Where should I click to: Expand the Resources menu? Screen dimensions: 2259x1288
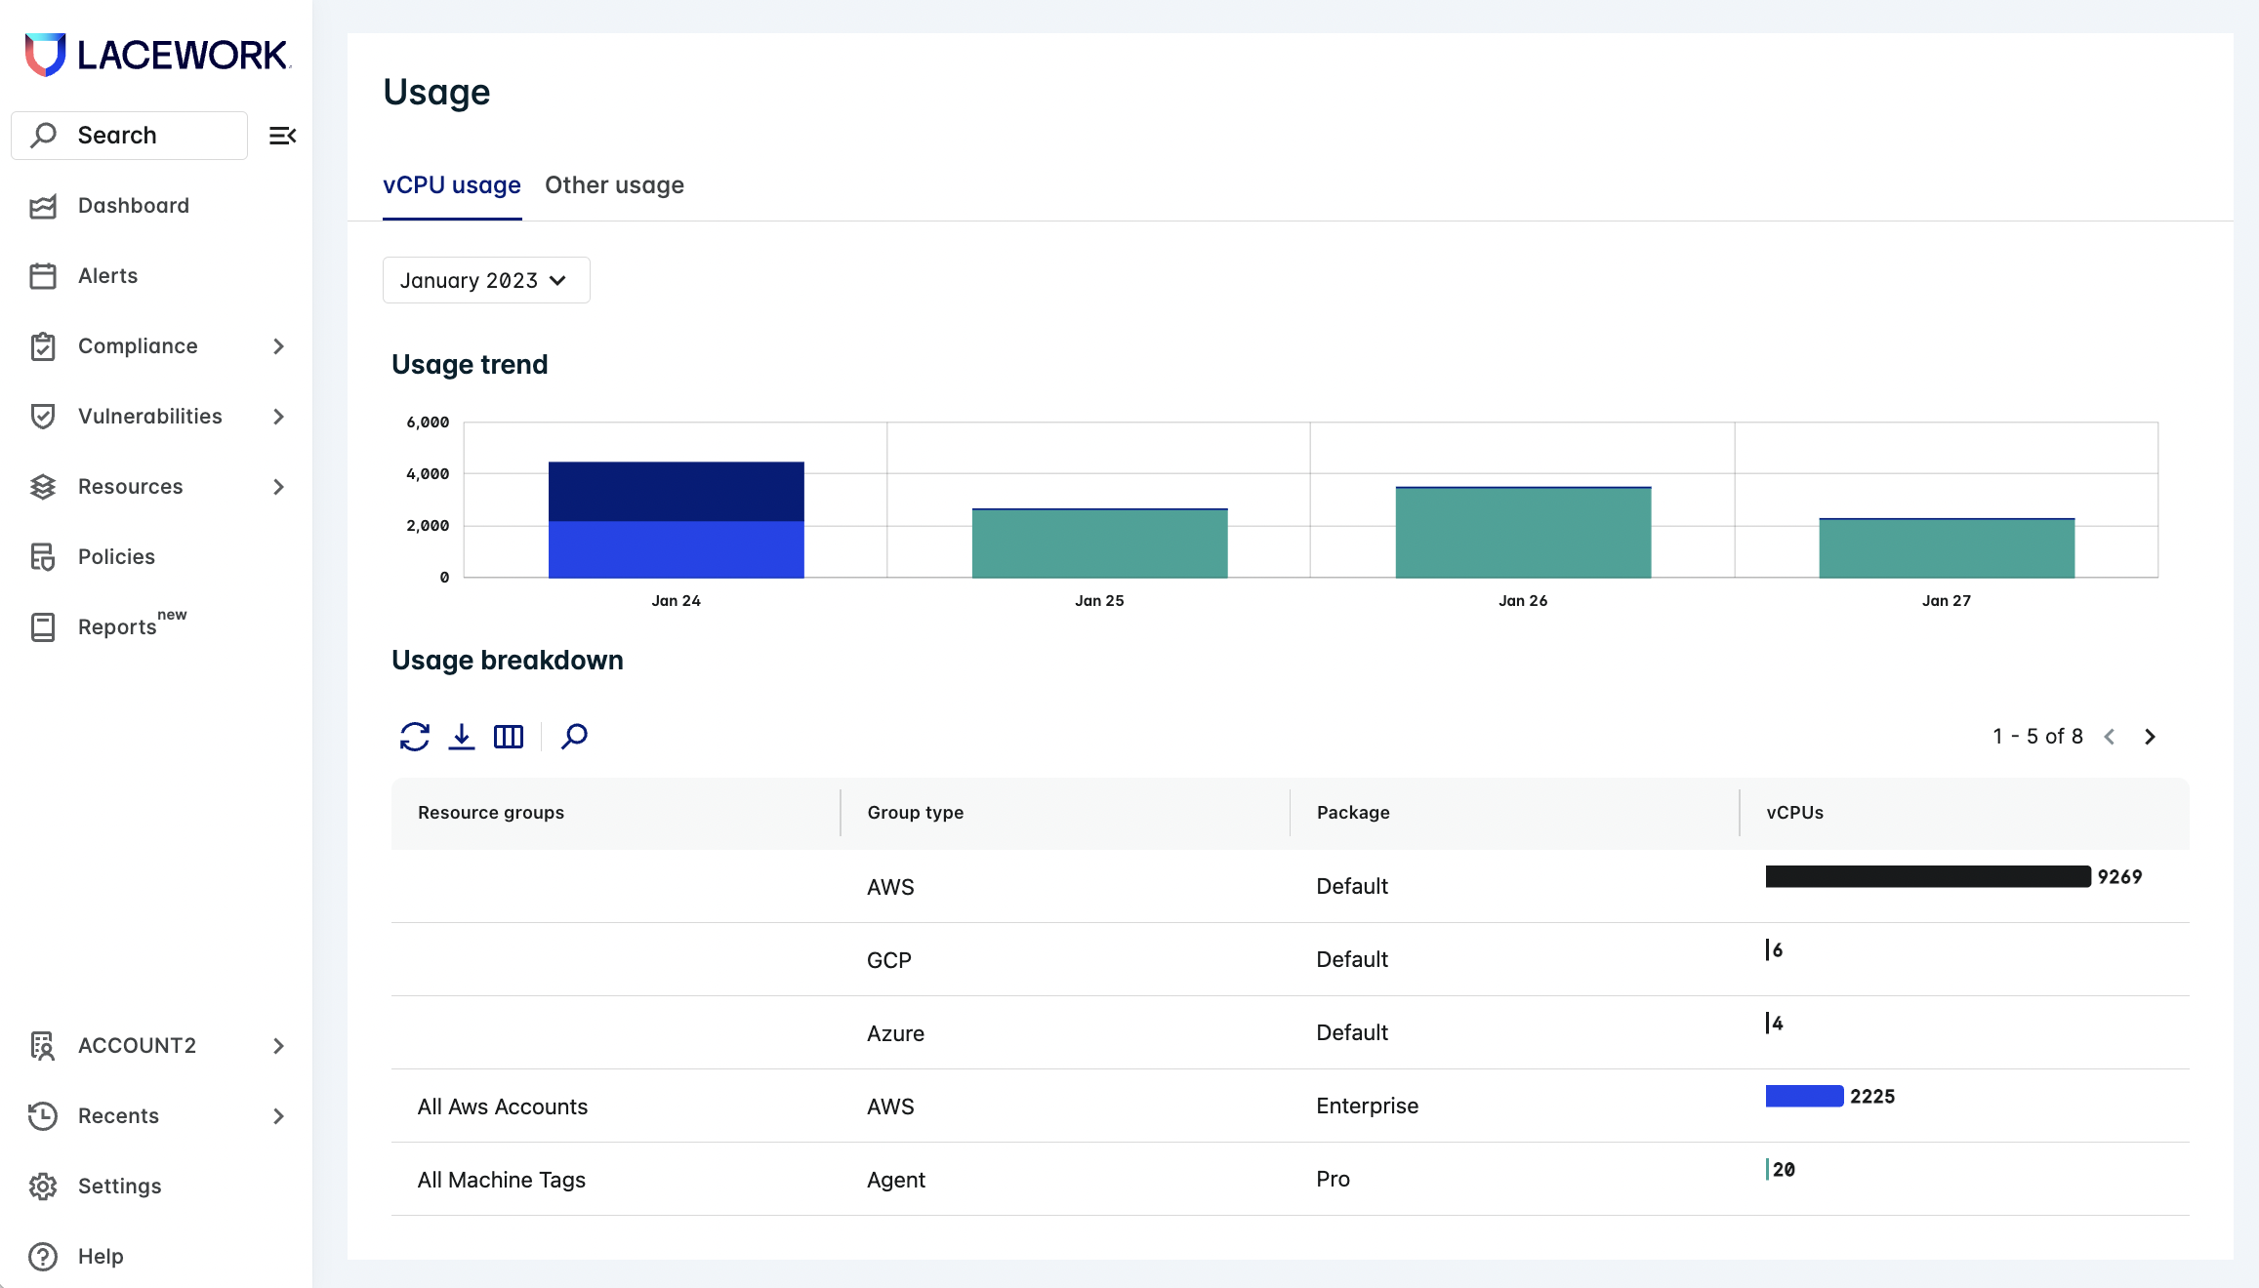coord(130,486)
